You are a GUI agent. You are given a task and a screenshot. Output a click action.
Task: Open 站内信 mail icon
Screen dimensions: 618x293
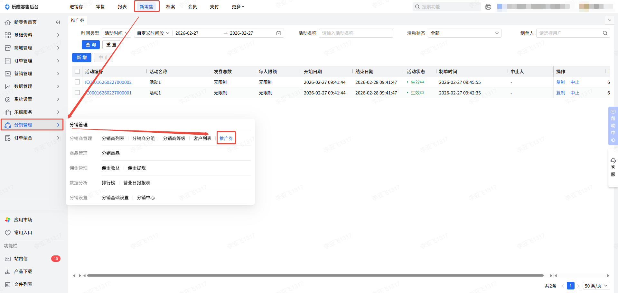pos(8,259)
